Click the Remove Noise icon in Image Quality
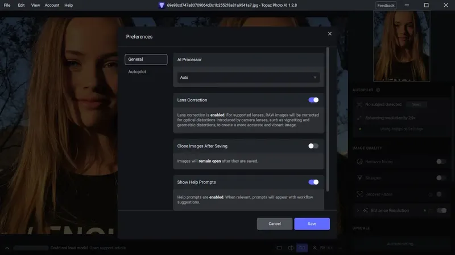The image size is (455, 255). click(359, 161)
